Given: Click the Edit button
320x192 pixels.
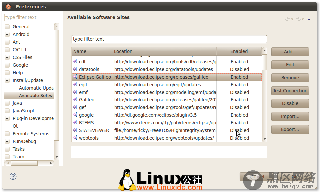Looking at the screenshot, I should click(290, 65).
